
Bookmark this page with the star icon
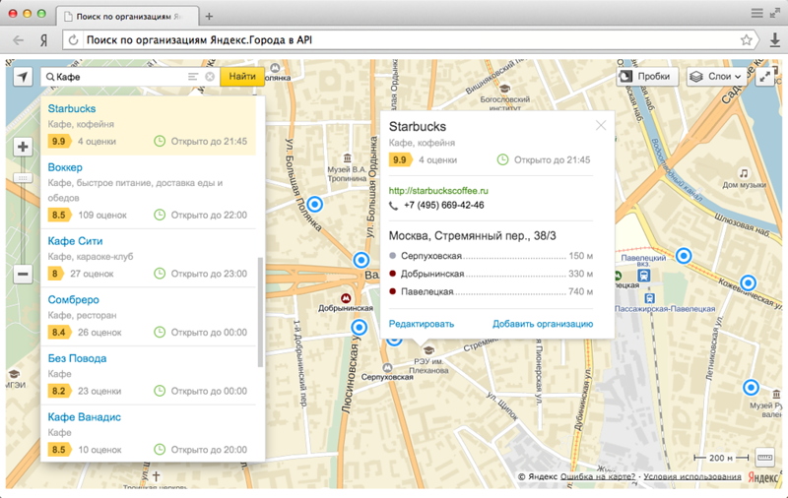click(747, 40)
